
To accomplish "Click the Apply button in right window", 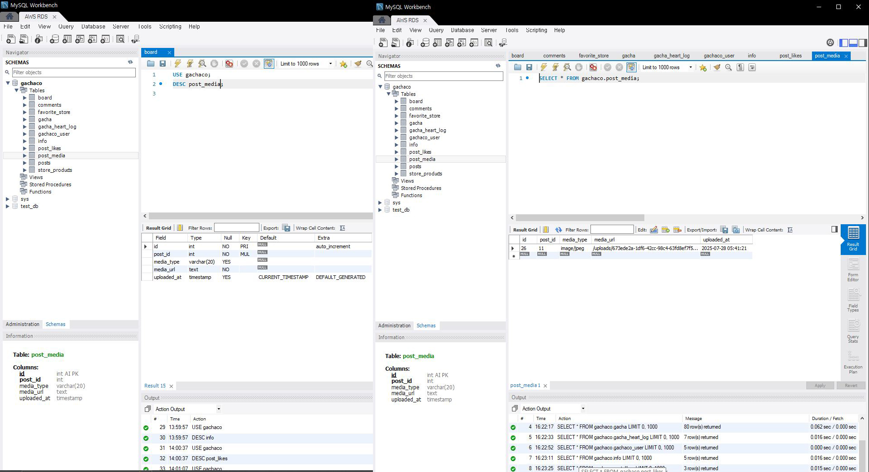I will [x=820, y=386].
